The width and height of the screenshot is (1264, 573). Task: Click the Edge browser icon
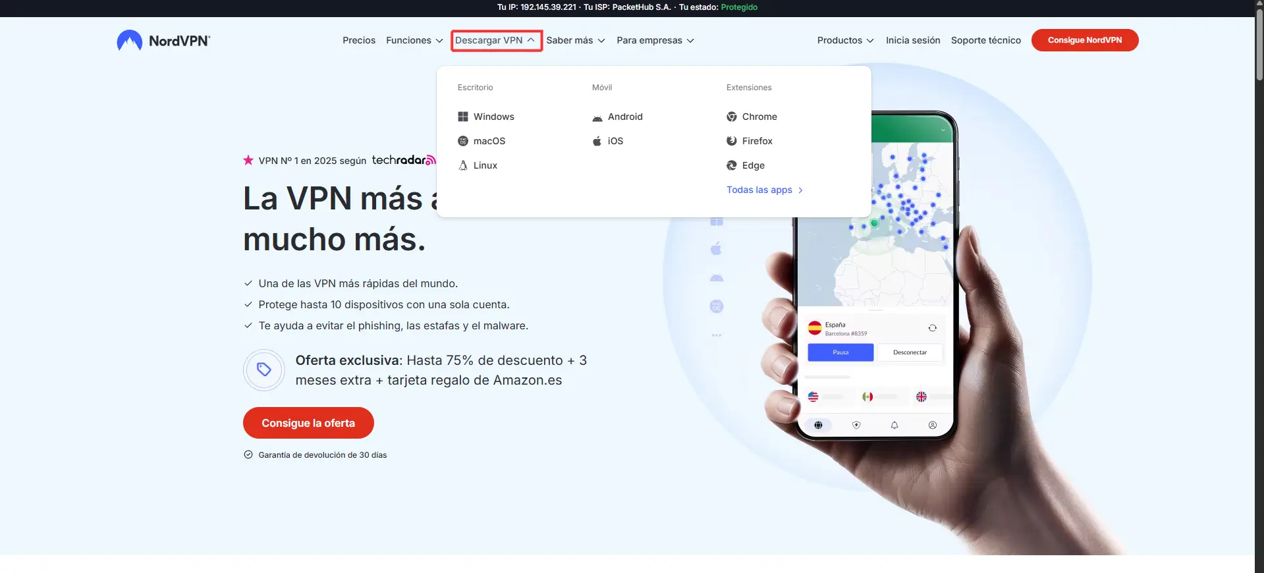732,165
